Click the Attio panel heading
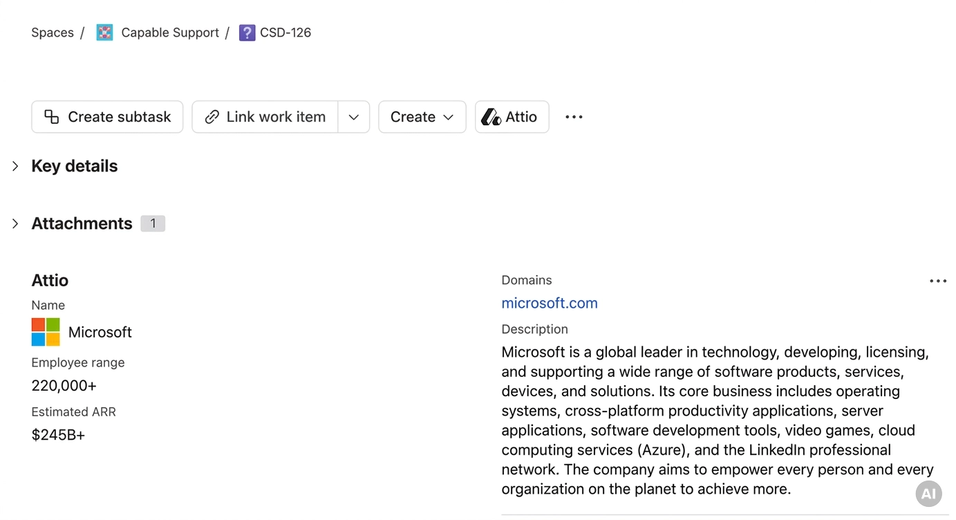Viewport: 956px width, 520px height. coord(50,280)
